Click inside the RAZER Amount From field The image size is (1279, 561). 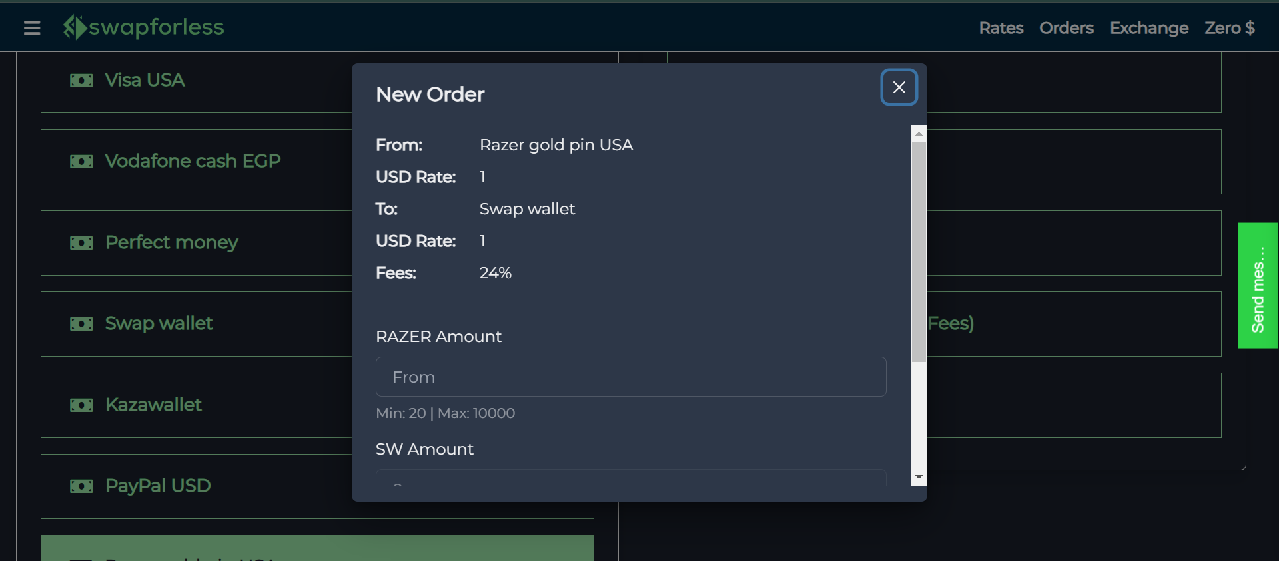tap(630, 377)
